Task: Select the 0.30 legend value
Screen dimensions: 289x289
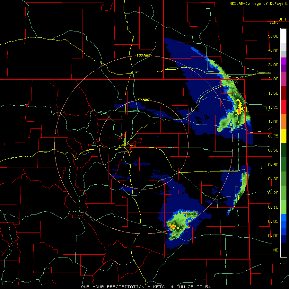Action: click(x=273, y=179)
